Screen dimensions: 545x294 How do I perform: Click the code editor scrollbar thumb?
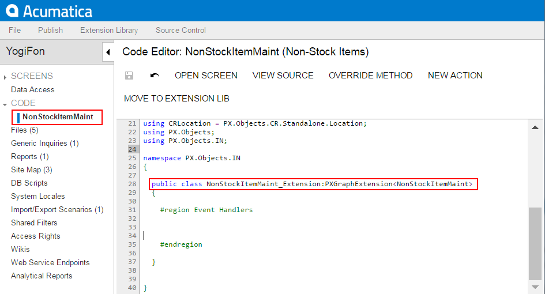point(535,244)
